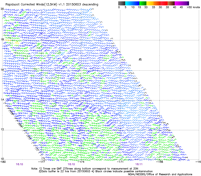201x176 pixels.
Task: Click the latitude '18' axis label
Action: coord(2,39)
